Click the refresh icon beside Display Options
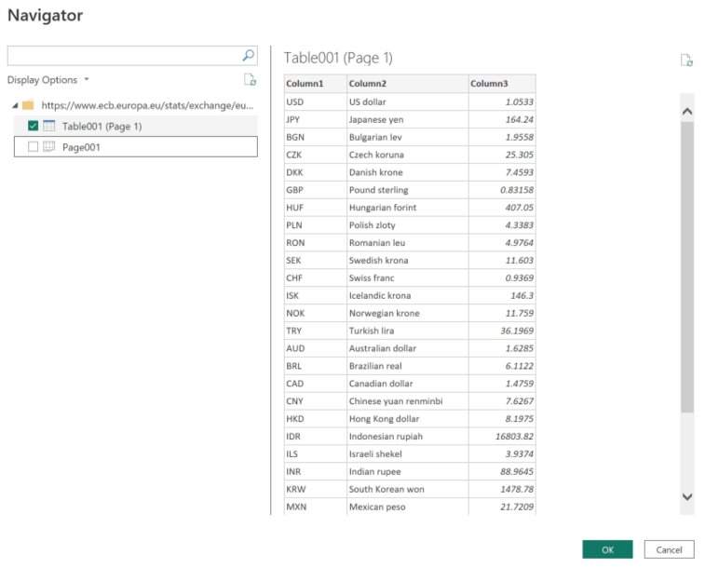Screen dimensions: 705x568 pos(249,80)
